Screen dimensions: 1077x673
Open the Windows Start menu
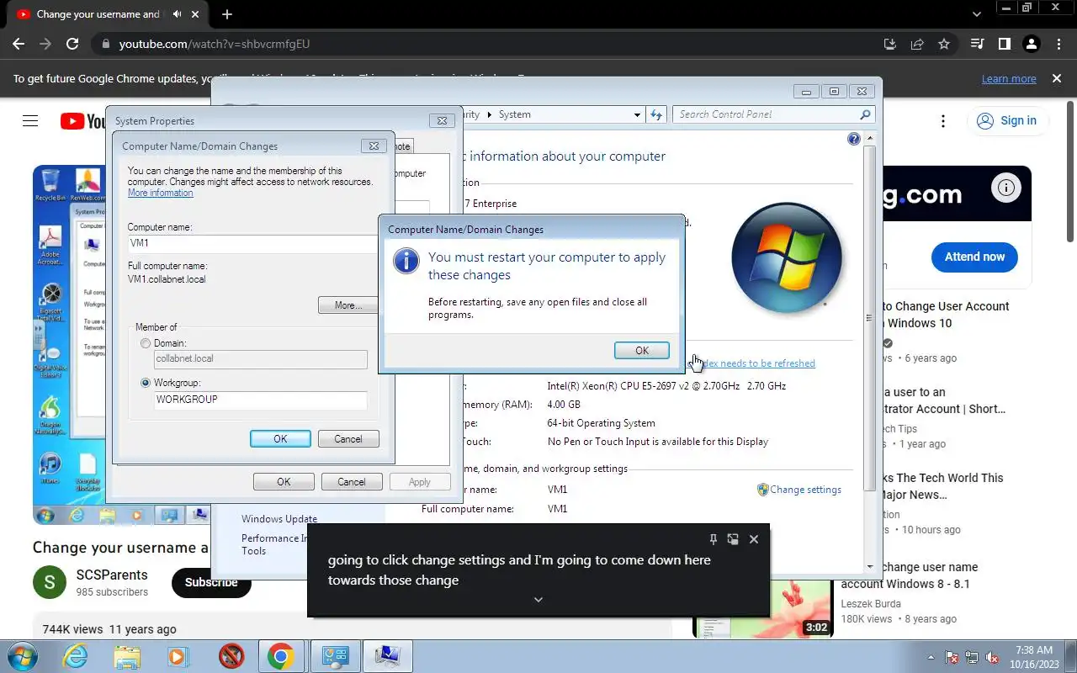(23, 656)
